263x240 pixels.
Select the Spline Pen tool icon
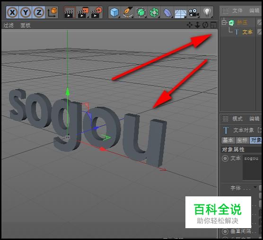coord(128,12)
